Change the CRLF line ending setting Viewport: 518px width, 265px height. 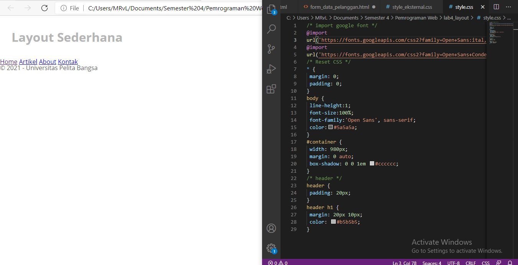click(470, 263)
